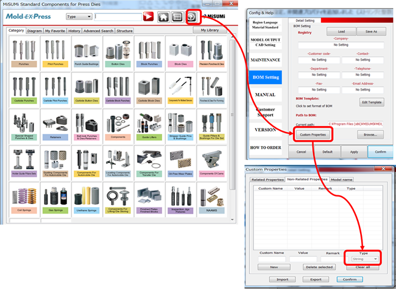
Task: Go to the Home icon in toolbar
Action: pyautogui.click(x=163, y=17)
